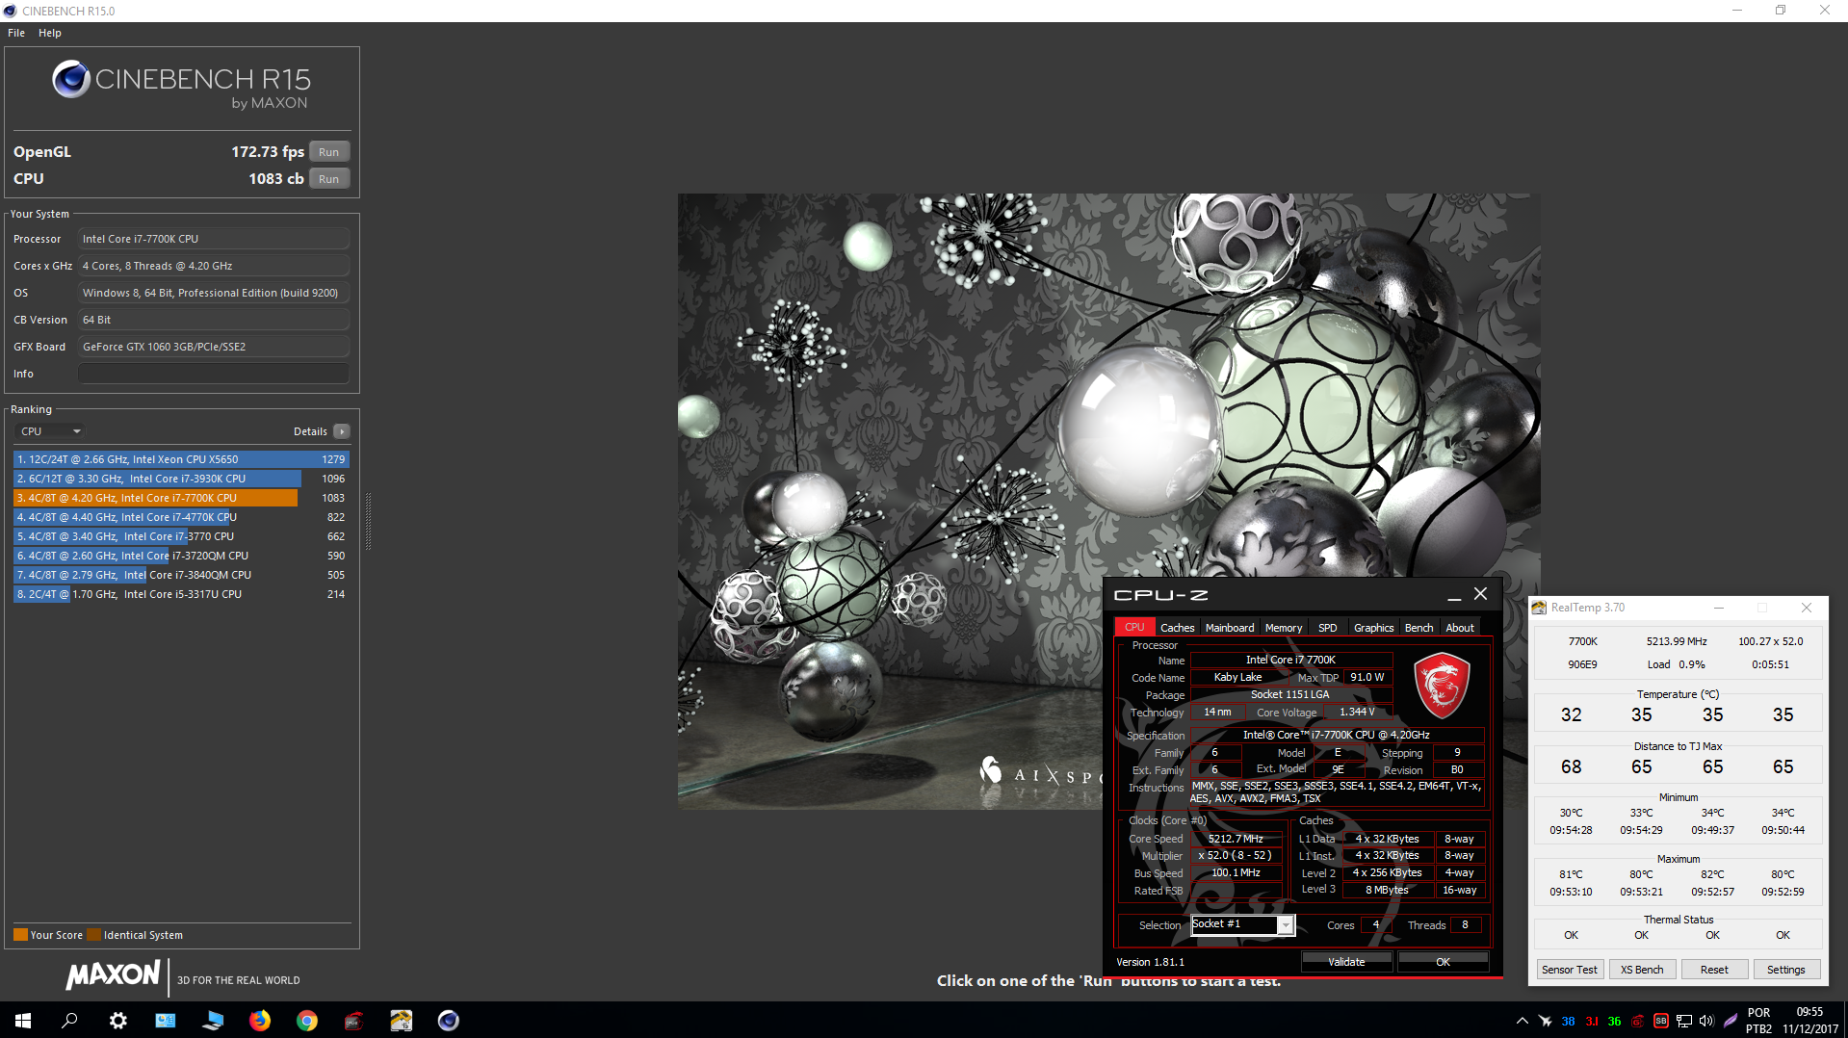Switch to RealTemp taskbar icon
The height and width of the screenshot is (1038, 1848).
tap(402, 1021)
